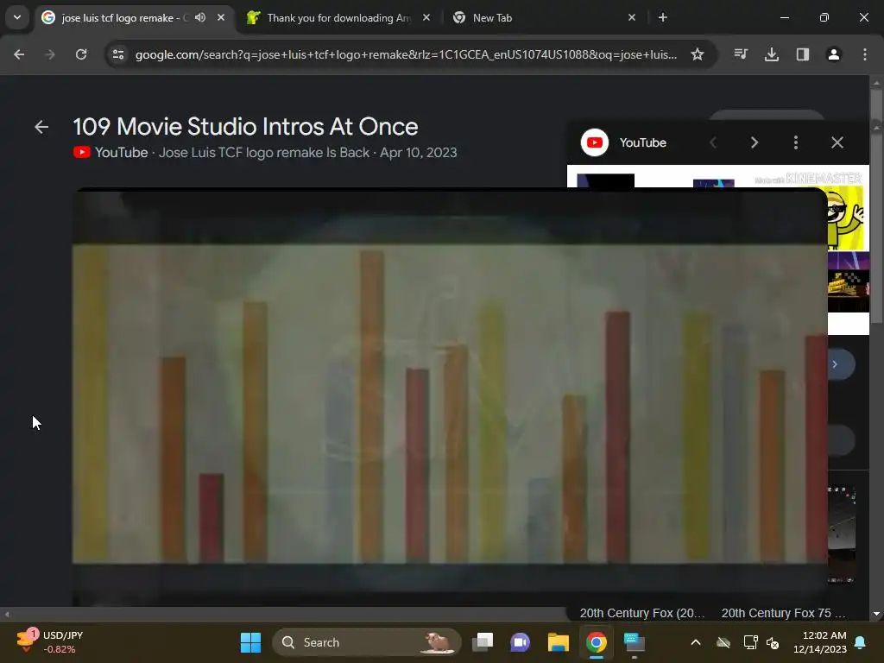The image size is (884, 663).
Task: Open more options in YouTube panel
Action: [796, 142]
